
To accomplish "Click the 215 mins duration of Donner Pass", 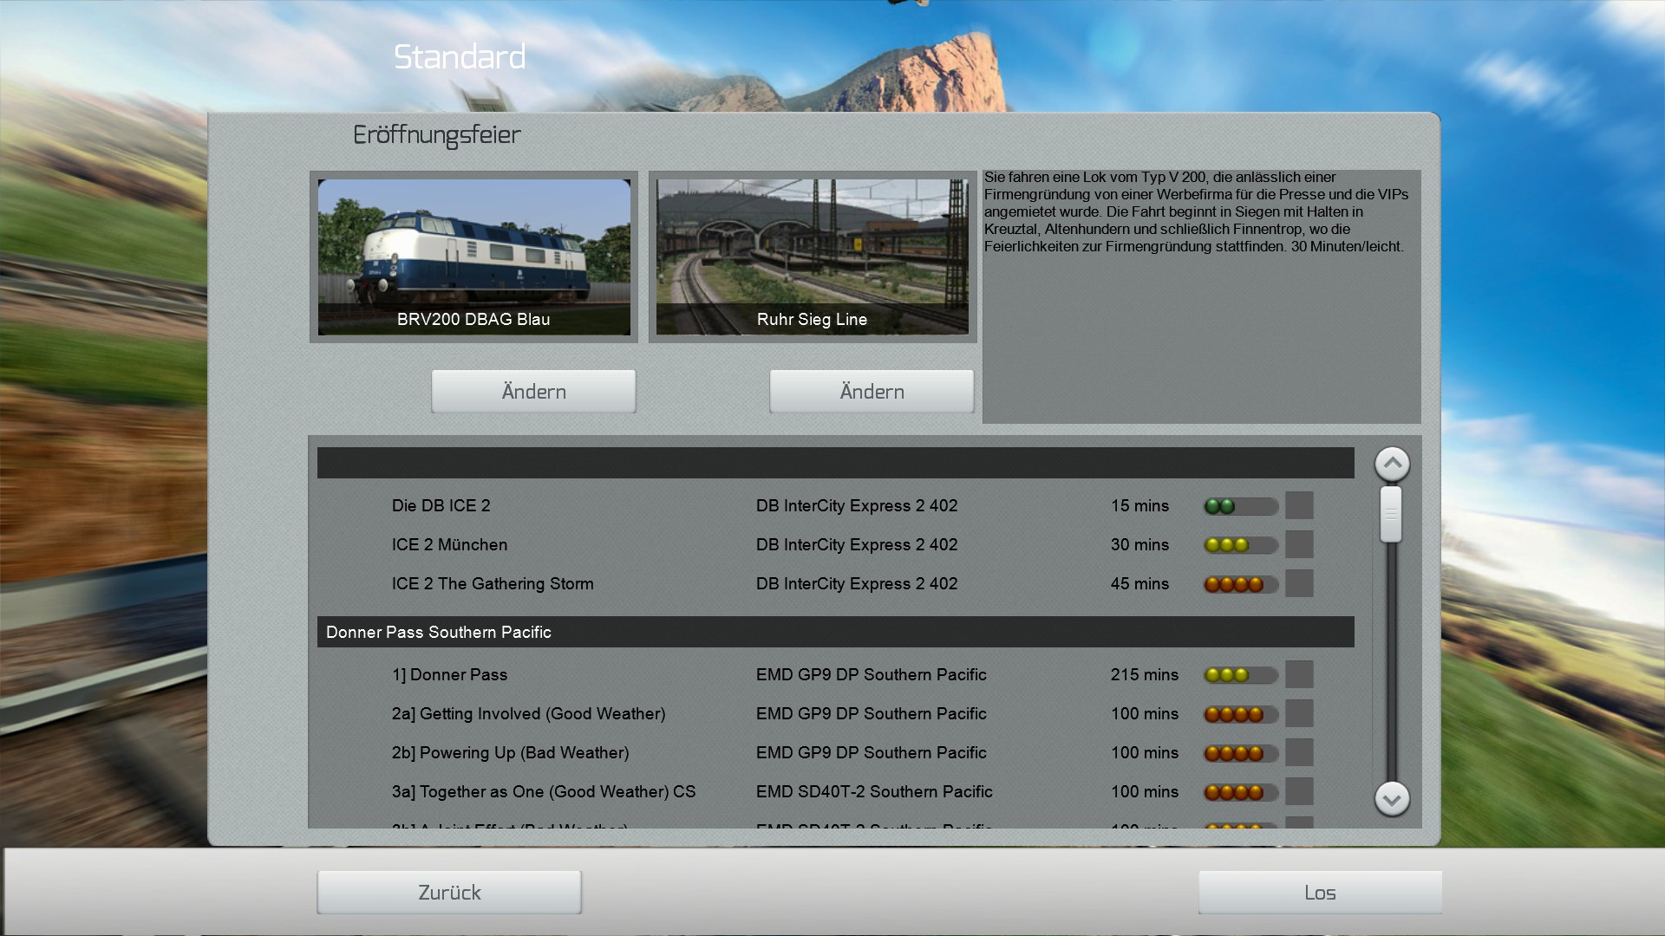I will [1145, 674].
